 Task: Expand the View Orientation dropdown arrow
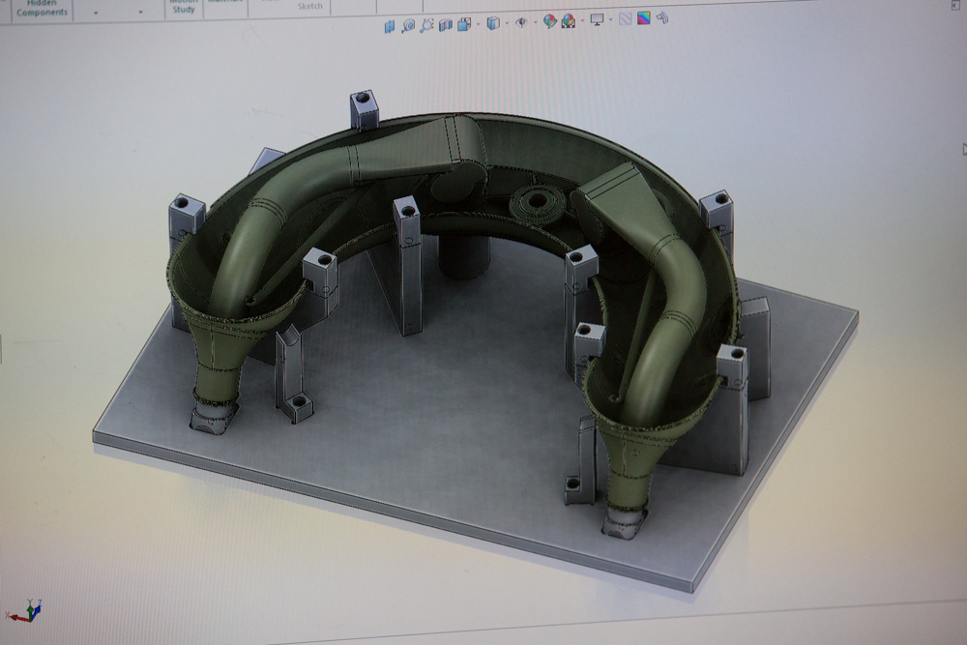pos(478,25)
